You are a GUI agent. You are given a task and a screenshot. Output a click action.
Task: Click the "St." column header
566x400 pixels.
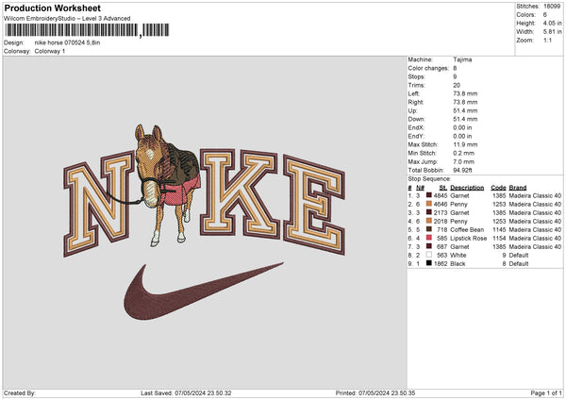tap(443, 188)
